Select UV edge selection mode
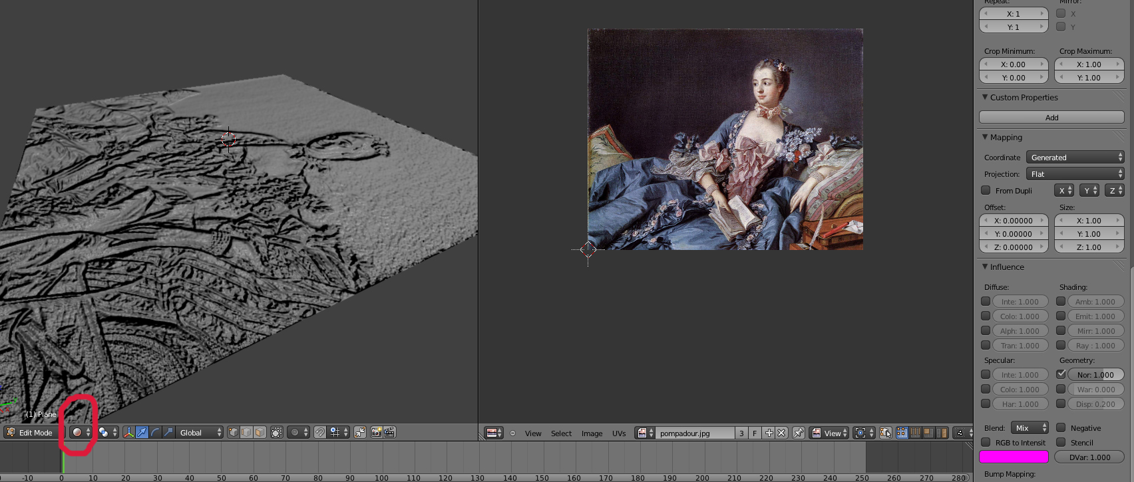Image resolution: width=1134 pixels, height=482 pixels. click(915, 433)
